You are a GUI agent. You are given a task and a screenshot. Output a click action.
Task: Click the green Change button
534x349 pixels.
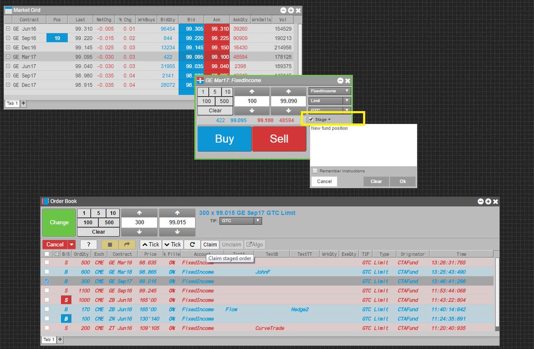click(x=59, y=222)
